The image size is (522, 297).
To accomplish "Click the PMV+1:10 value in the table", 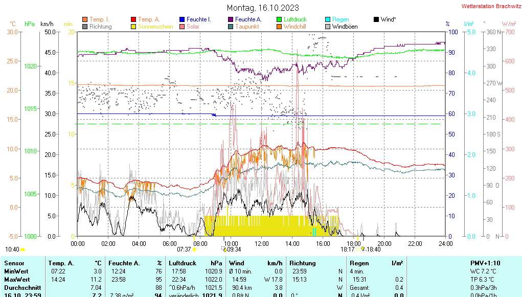I will 485,263.
